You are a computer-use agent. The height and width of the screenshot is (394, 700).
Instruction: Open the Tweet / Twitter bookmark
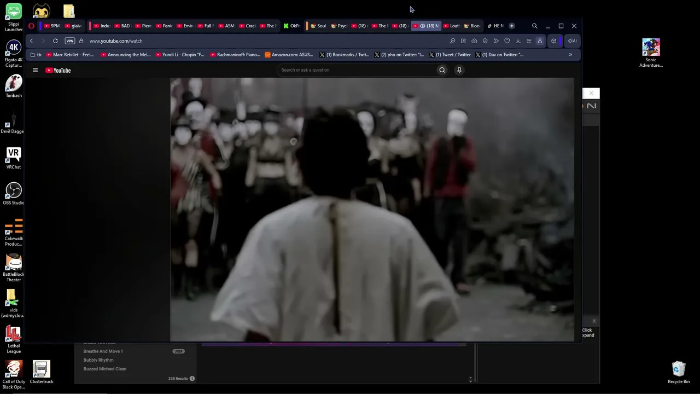pyautogui.click(x=450, y=55)
